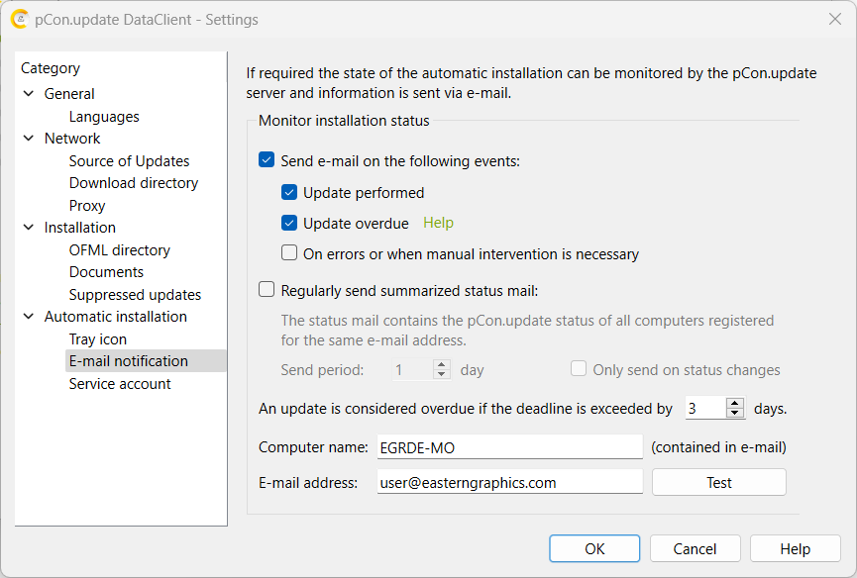
Task: Open Help from the bottom button row
Action: 796,548
